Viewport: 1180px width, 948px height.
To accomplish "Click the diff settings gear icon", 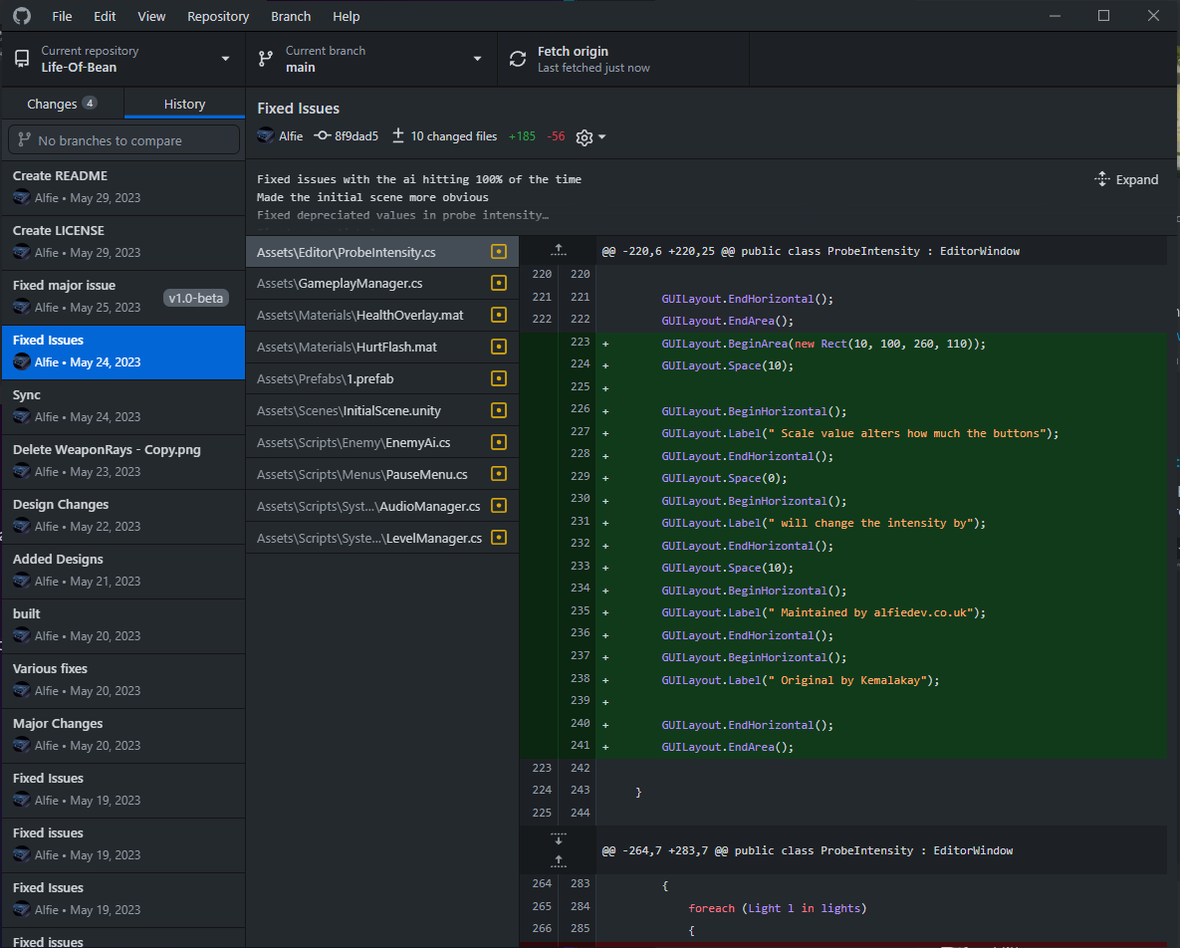I will [x=585, y=137].
